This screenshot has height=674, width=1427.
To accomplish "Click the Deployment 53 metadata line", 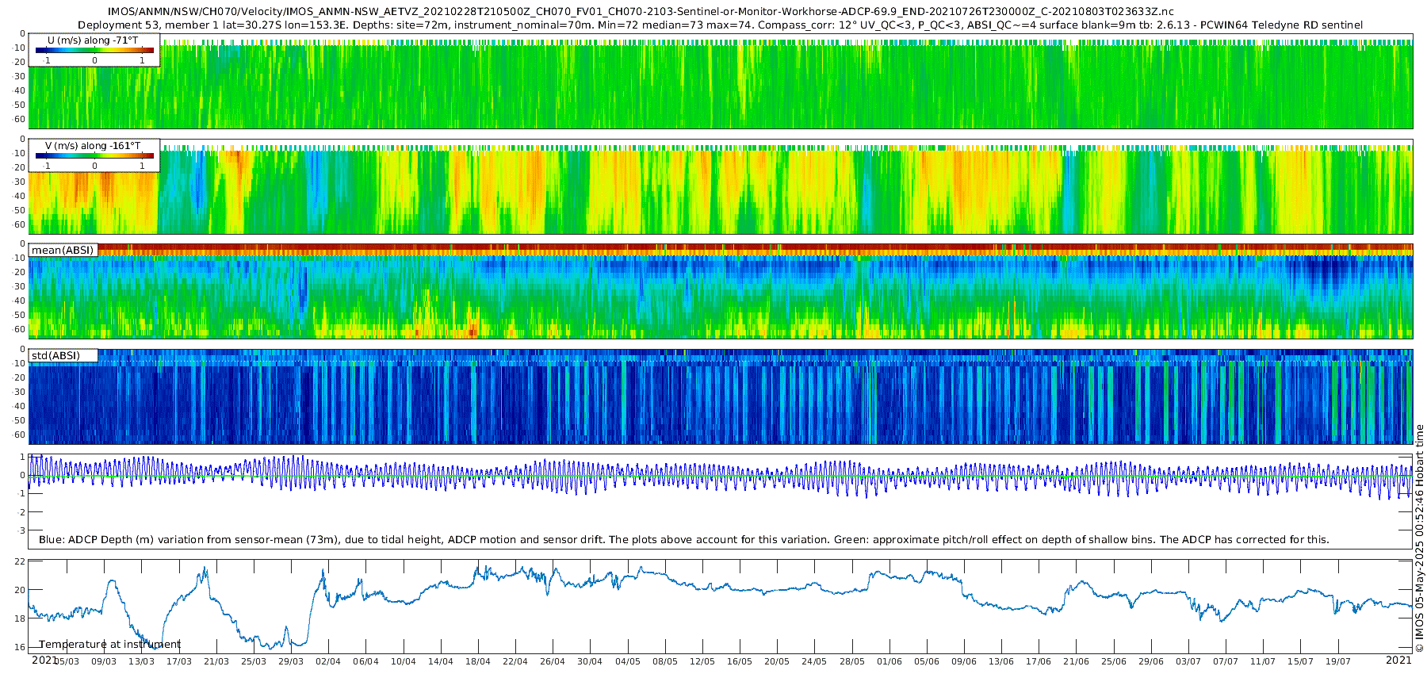I will [720, 25].
